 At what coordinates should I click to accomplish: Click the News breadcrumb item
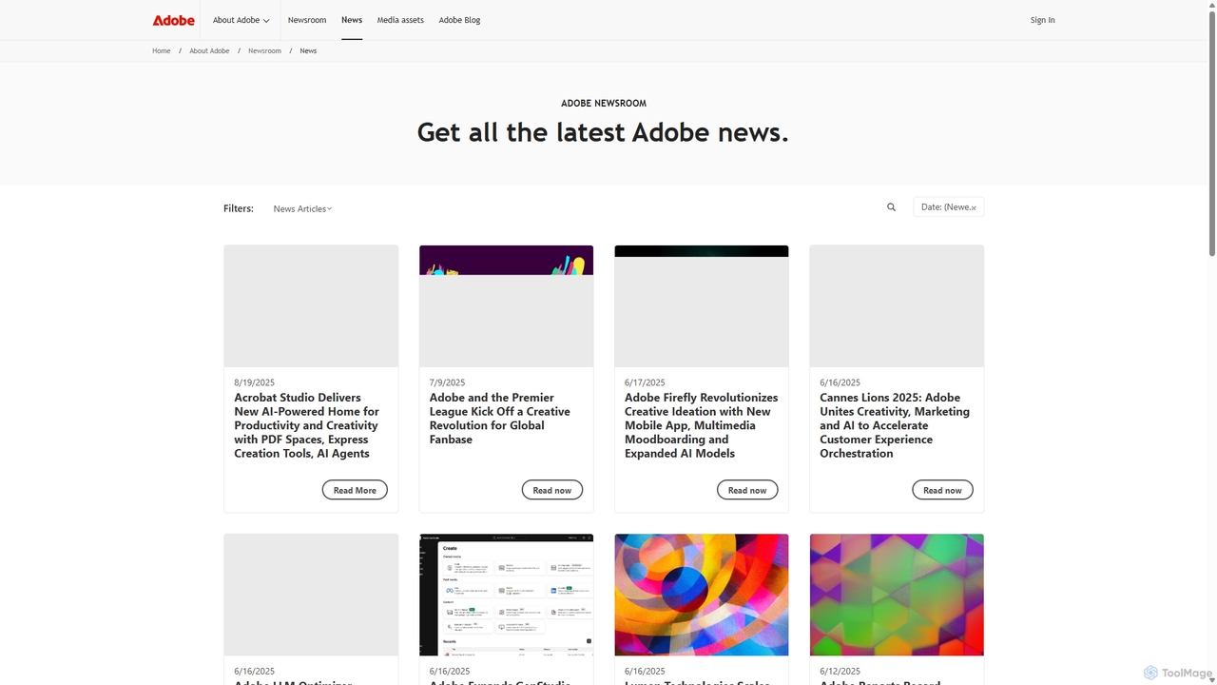(x=308, y=50)
